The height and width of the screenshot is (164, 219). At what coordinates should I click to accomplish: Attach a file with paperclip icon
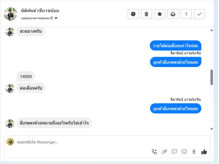point(164,152)
